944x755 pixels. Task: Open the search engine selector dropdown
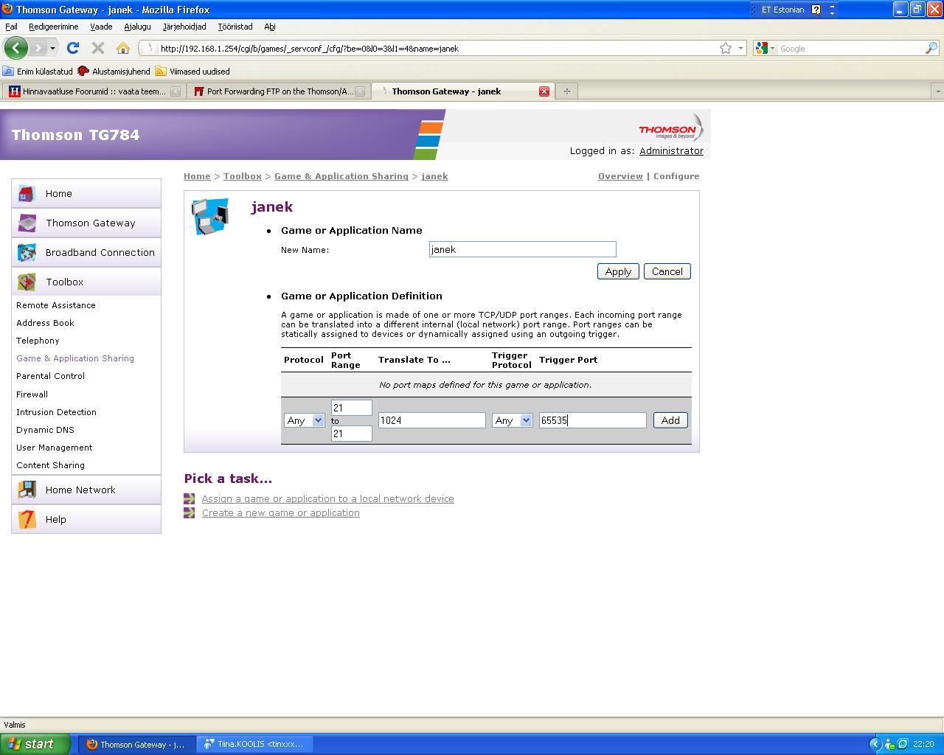coord(766,48)
